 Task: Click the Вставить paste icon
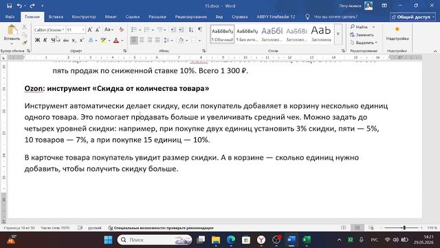pyautogui.click(x=12, y=30)
